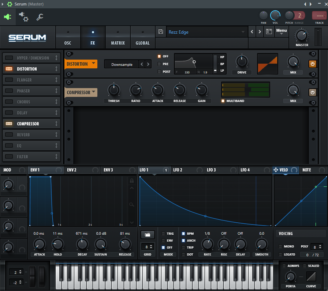Reorder Hyper/Dimension with its drag handle
The height and width of the screenshot is (291, 328).
pos(56,58)
